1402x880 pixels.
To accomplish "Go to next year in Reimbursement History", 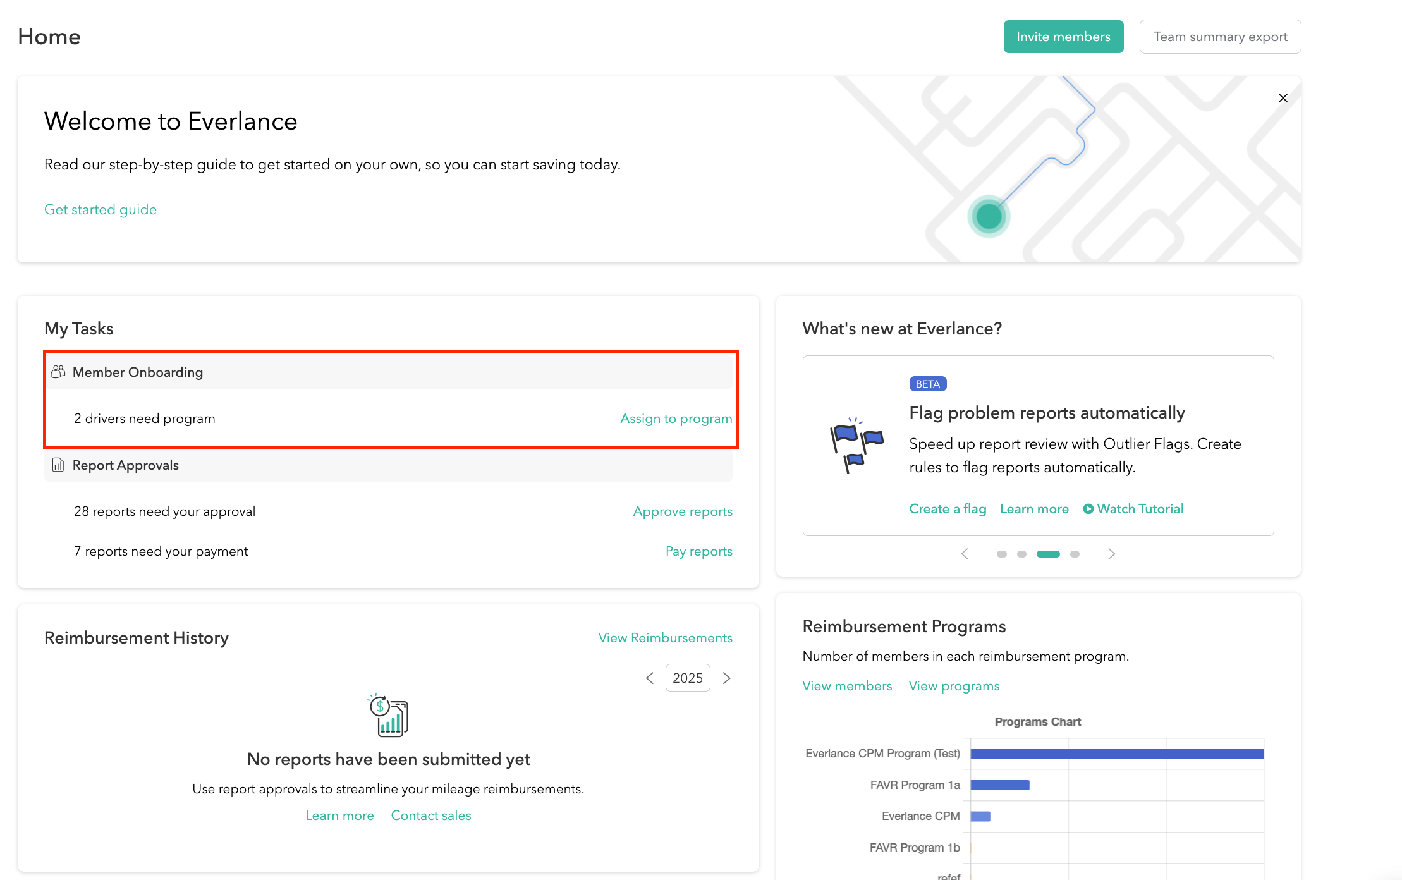I will pyautogui.click(x=726, y=678).
